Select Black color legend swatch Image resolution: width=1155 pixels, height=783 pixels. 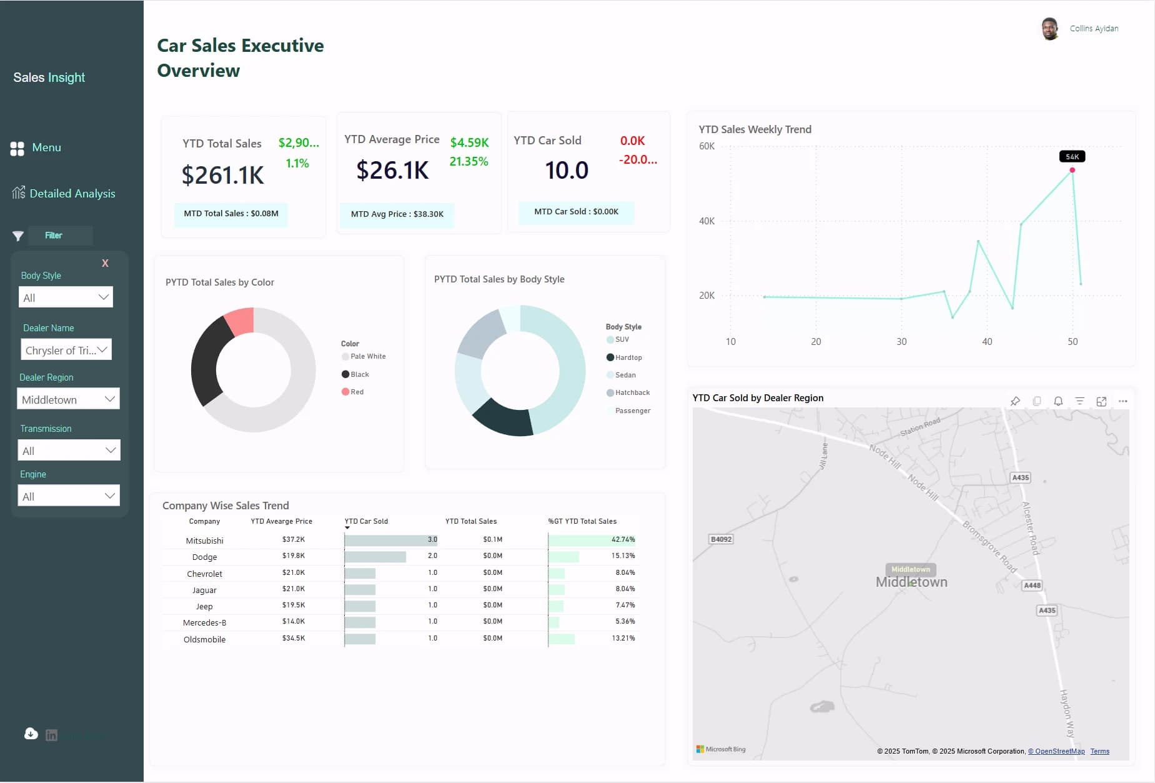point(345,374)
